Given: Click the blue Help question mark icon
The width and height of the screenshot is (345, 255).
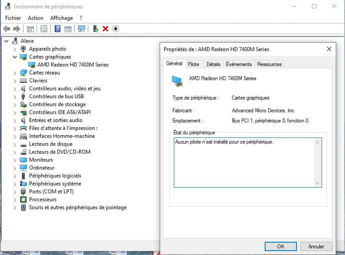Looking at the screenshot, I should click(57, 29).
